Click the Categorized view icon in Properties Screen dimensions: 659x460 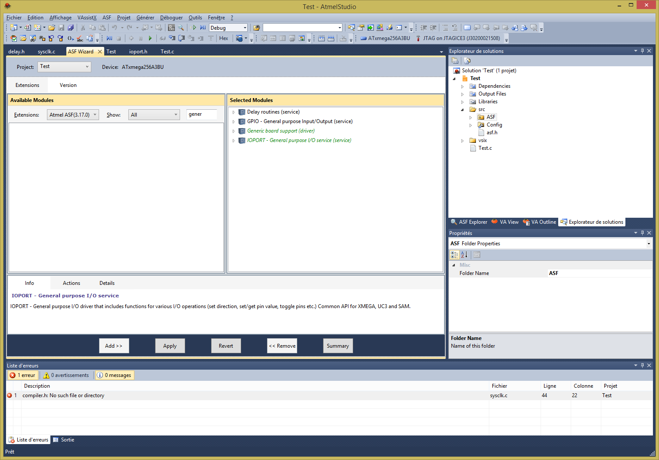point(454,255)
